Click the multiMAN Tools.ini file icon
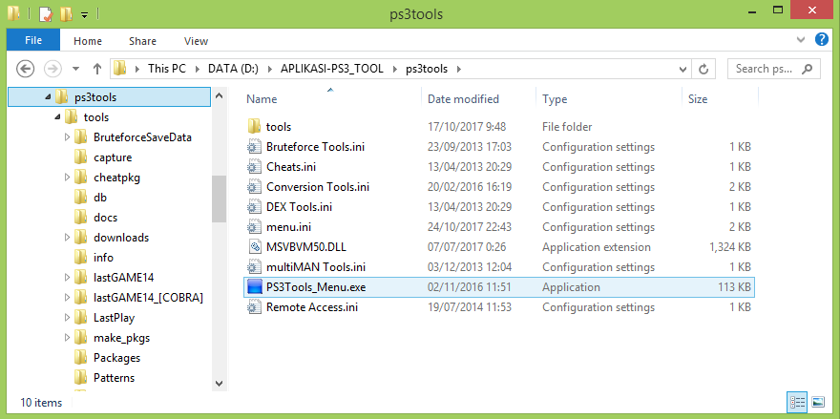Image resolution: width=840 pixels, height=419 pixels. pyautogui.click(x=255, y=267)
